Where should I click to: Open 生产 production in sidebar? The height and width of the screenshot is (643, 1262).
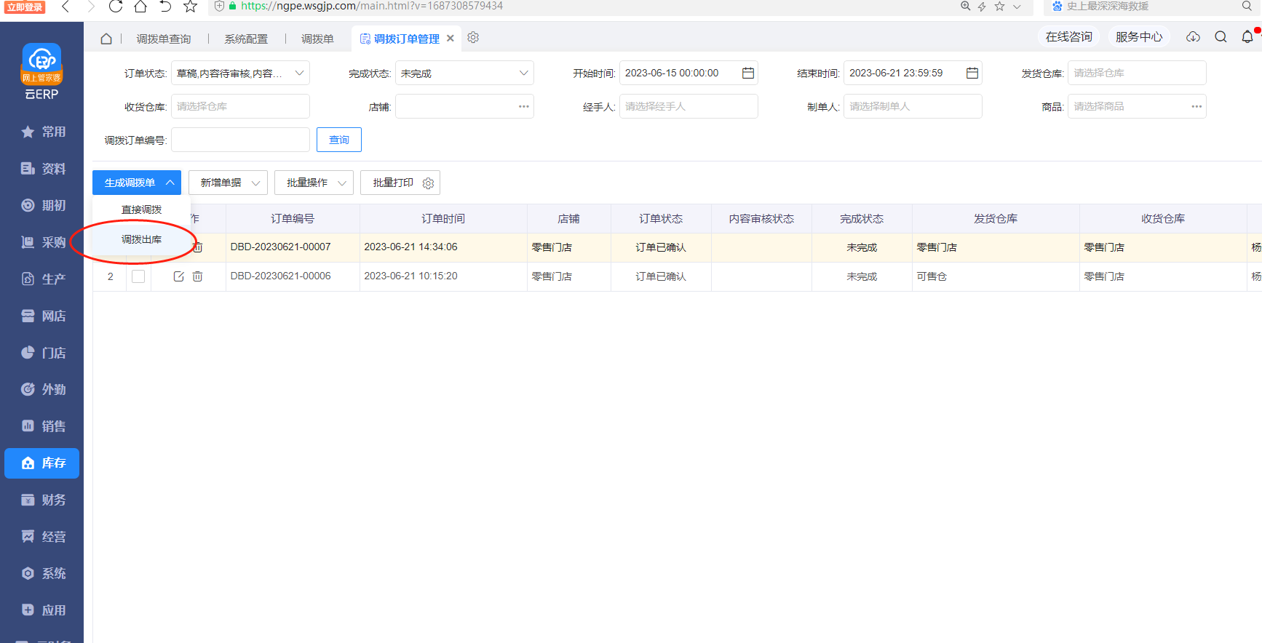point(43,279)
